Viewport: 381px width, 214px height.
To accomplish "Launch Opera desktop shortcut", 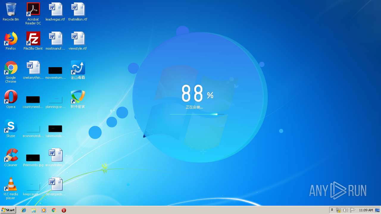I will (x=11, y=99).
